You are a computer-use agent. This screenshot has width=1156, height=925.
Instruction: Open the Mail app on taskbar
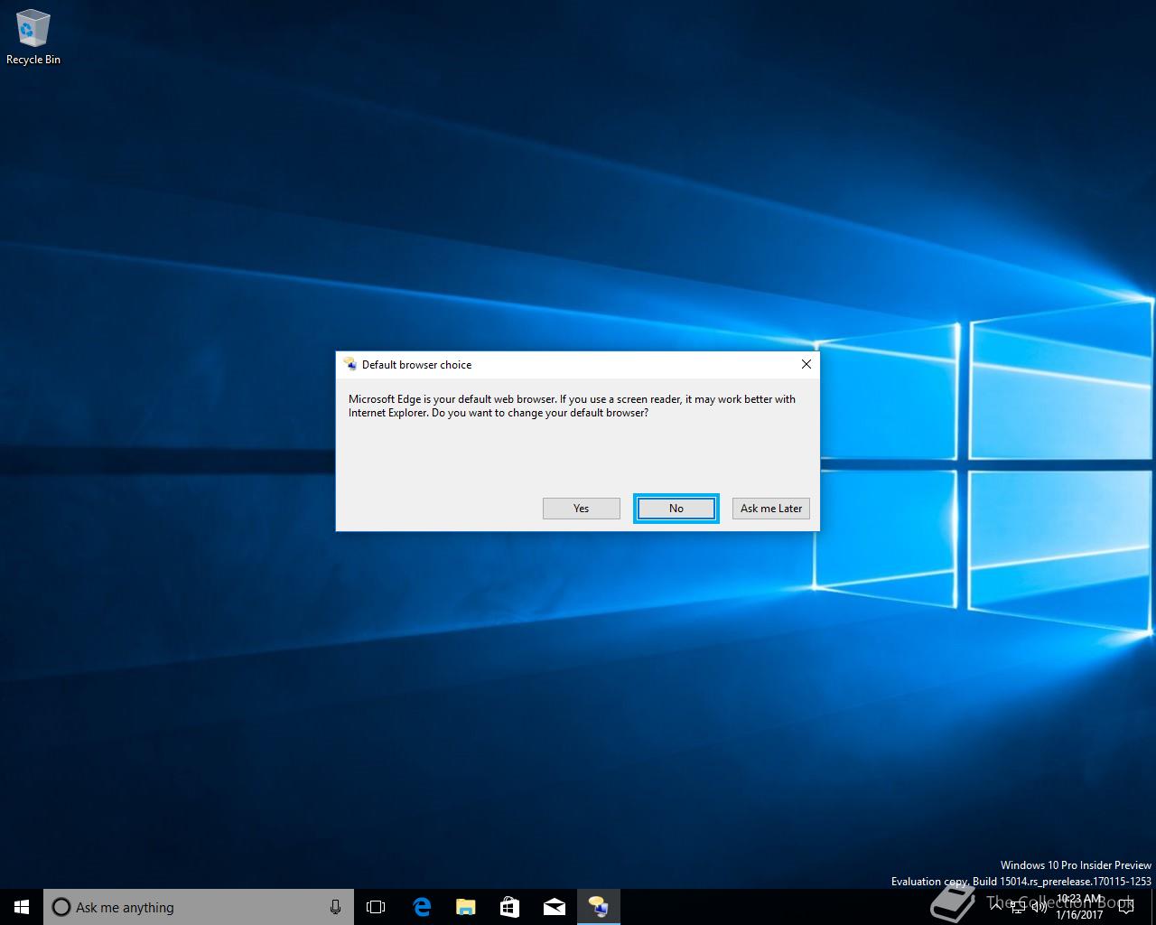click(x=554, y=907)
